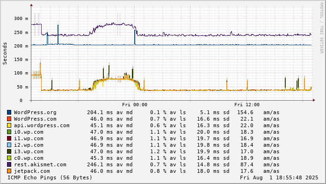Click the Fri Aug 1 18:55:48 2025 timestamp

[279, 177]
